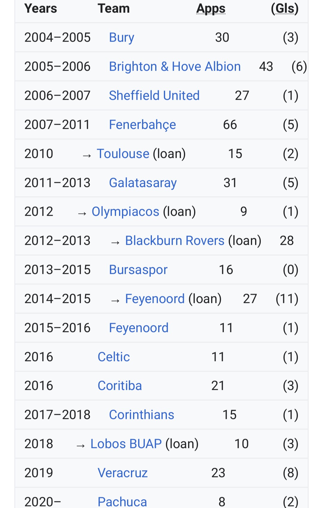Open Brighton & Hove Albion link
The width and height of the screenshot is (323, 508).
click(x=175, y=67)
